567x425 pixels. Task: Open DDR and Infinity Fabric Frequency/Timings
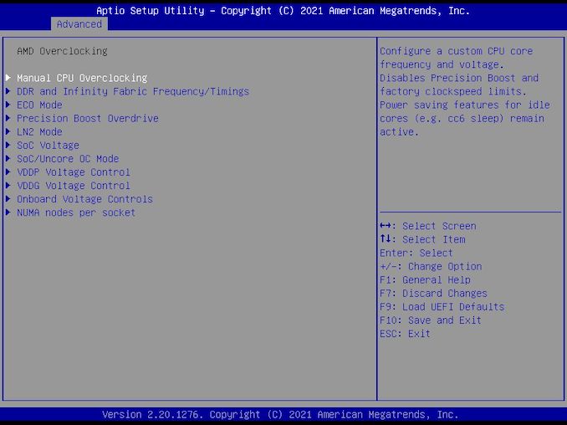(133, 91)
